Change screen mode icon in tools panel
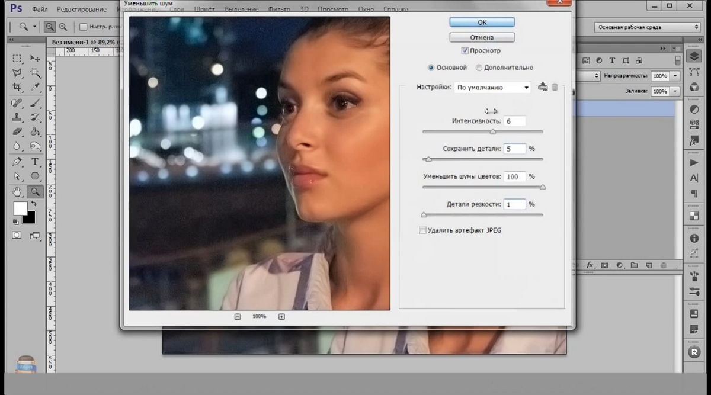The height and width of the screenshot is (395, 711). pos(35,236)
